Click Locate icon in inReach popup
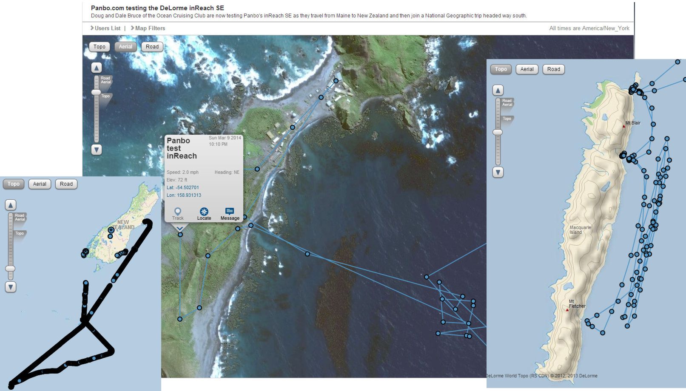This screenshot has width=686, height=391. (x=204, y=214)
